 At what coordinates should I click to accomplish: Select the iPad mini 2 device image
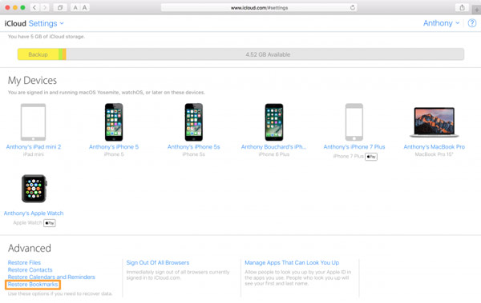(33, 122)
